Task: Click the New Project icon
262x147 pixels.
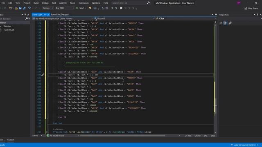Action: tap(11, 8)
